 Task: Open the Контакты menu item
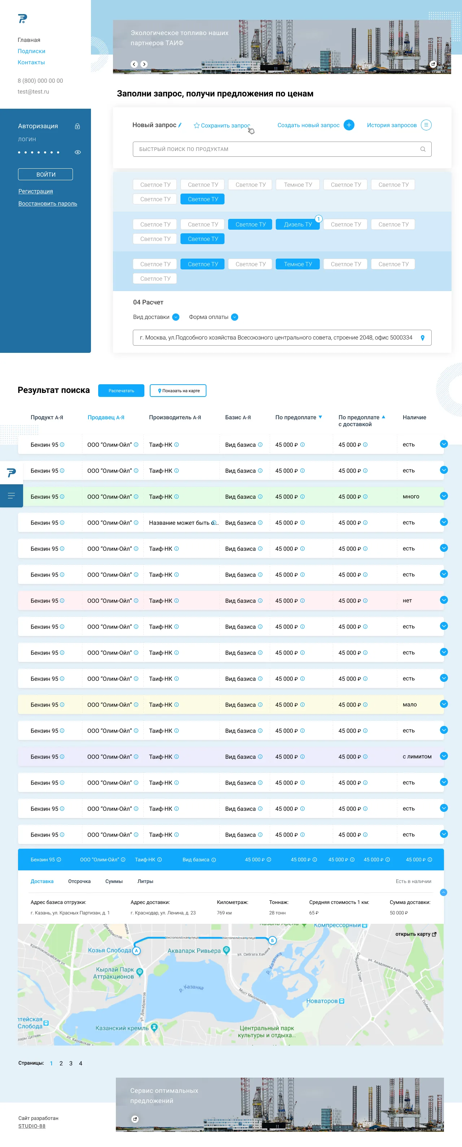click(31, 62)
